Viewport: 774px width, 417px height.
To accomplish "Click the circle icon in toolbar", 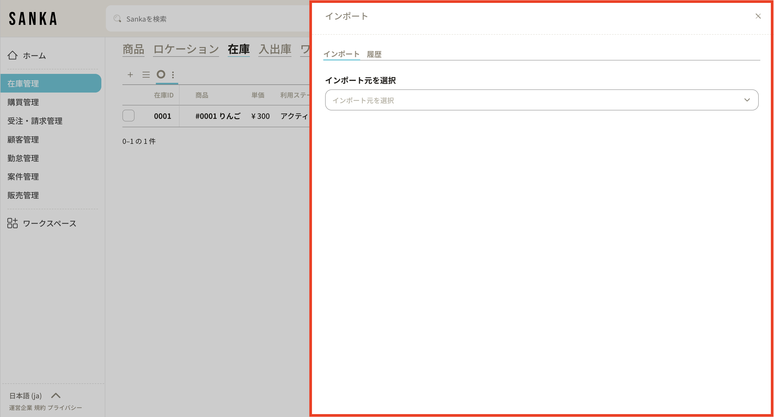I will 161,74.
